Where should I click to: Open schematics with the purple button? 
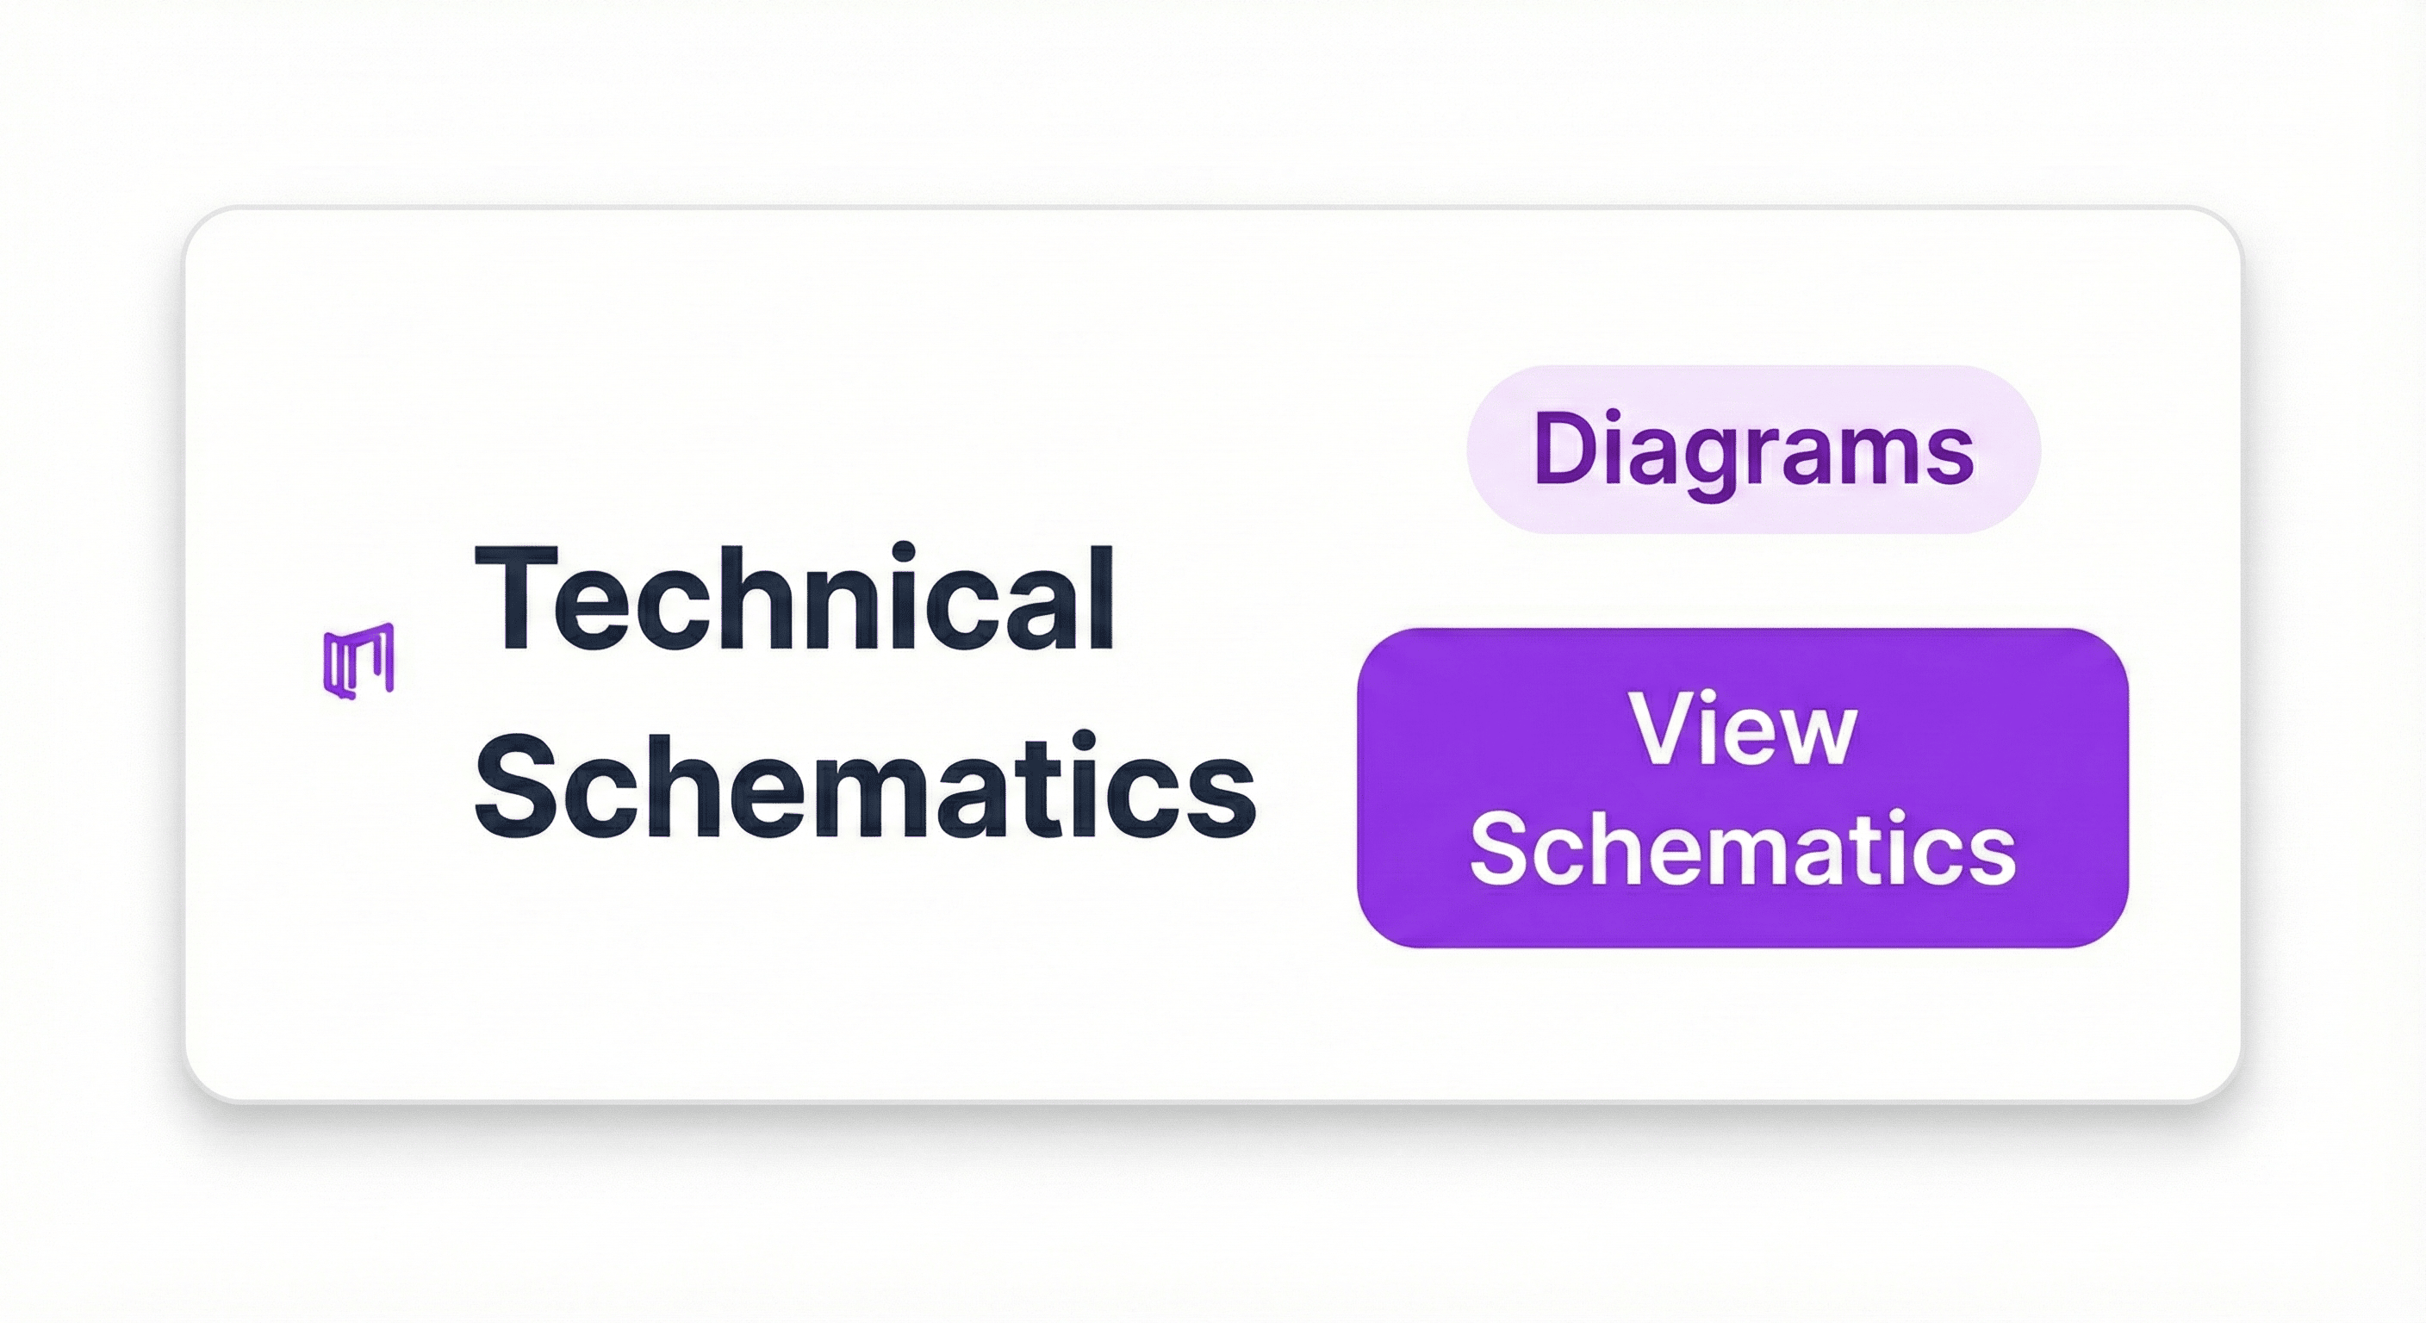click(1741, 787)
